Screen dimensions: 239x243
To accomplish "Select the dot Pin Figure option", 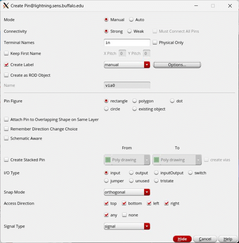I will [x=172, y=101].
